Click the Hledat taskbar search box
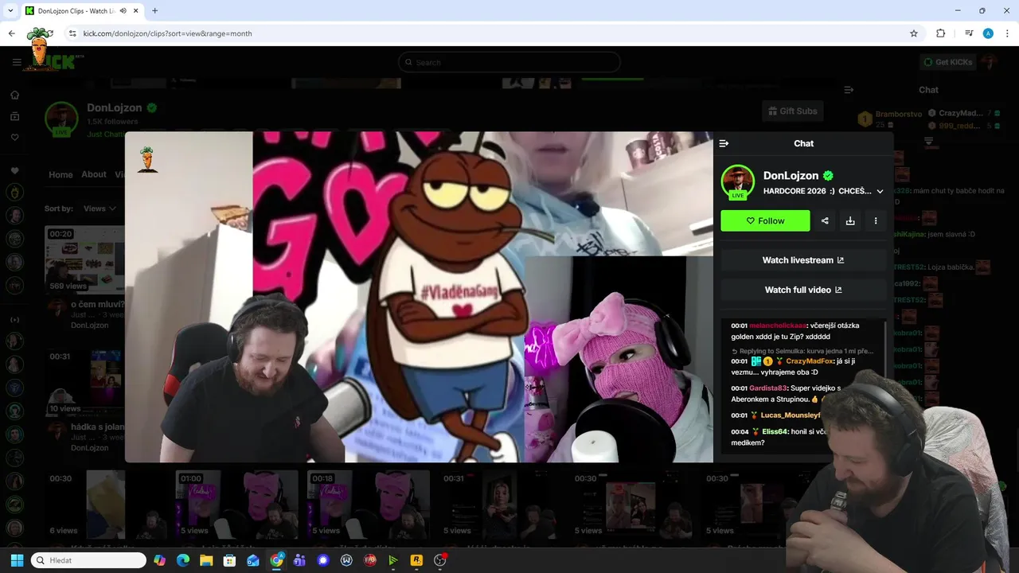Image resolution: width=1019 pixels, height=573 pixels. [88, 560]
